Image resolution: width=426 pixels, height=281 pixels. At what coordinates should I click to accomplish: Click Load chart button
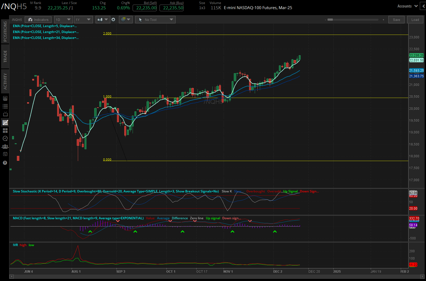415,20
